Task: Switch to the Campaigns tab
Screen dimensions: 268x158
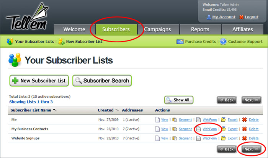Action: pos(158,29)
